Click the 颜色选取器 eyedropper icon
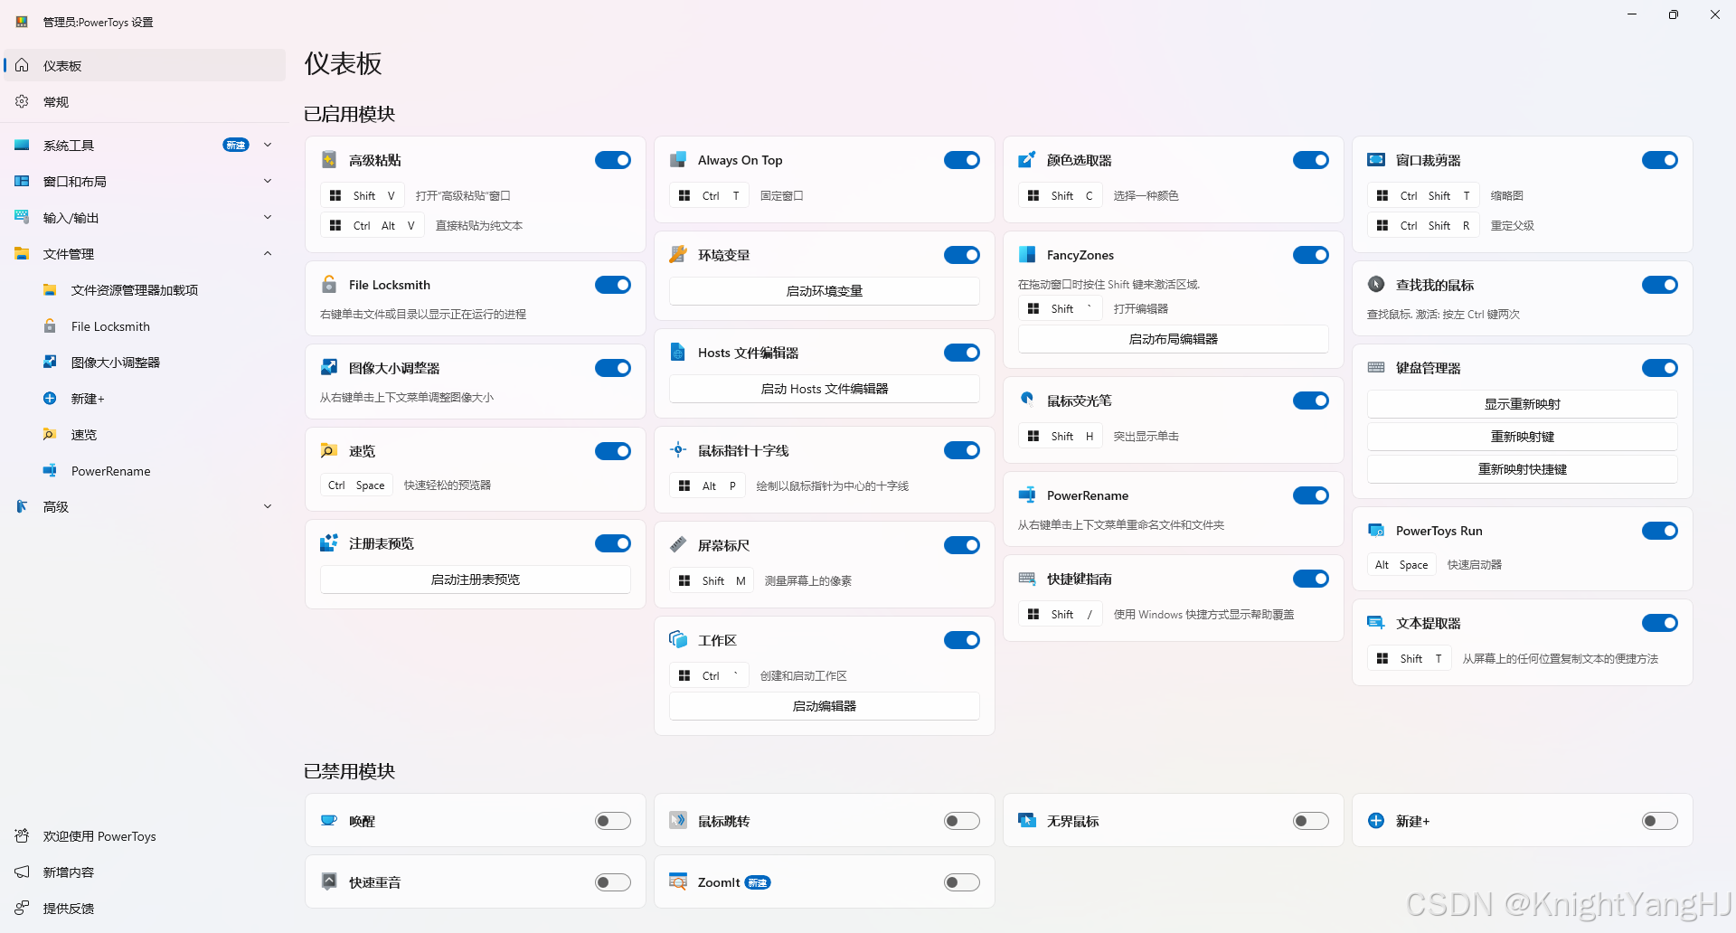Image resolution: width=1736 pixels, height=933 pixels. coord(1027,160)
